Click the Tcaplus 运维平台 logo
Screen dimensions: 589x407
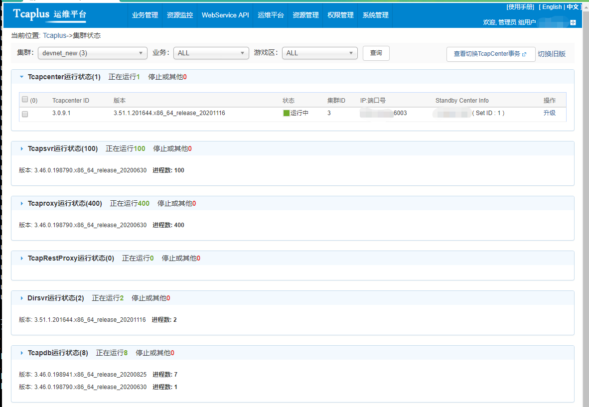click(49, 14)
